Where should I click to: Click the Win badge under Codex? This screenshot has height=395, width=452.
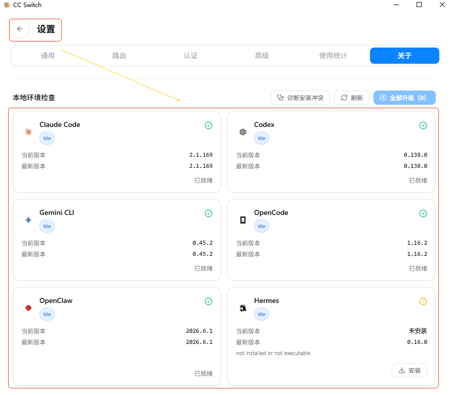262,138
